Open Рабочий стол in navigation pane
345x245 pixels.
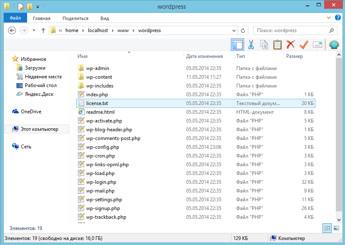41,85
